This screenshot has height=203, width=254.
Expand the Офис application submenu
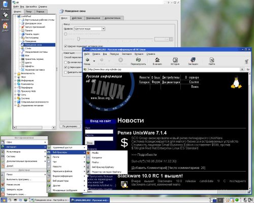pyautogui.click(x=24, y=142)
